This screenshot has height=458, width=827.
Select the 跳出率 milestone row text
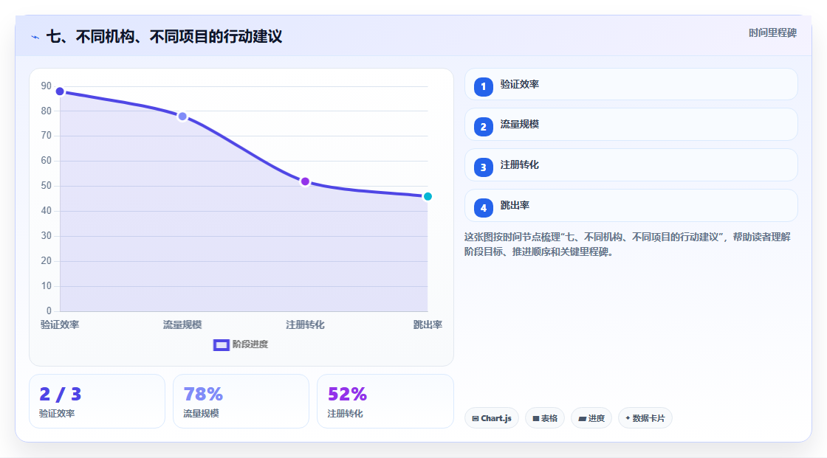tap(515, 206)
